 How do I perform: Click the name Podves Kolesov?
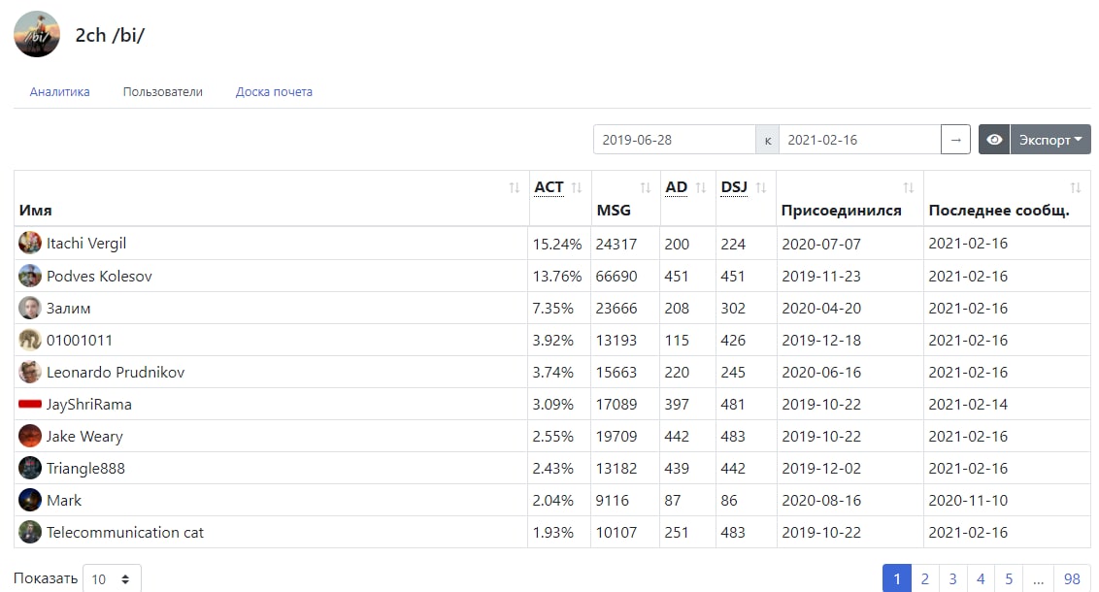99,276
